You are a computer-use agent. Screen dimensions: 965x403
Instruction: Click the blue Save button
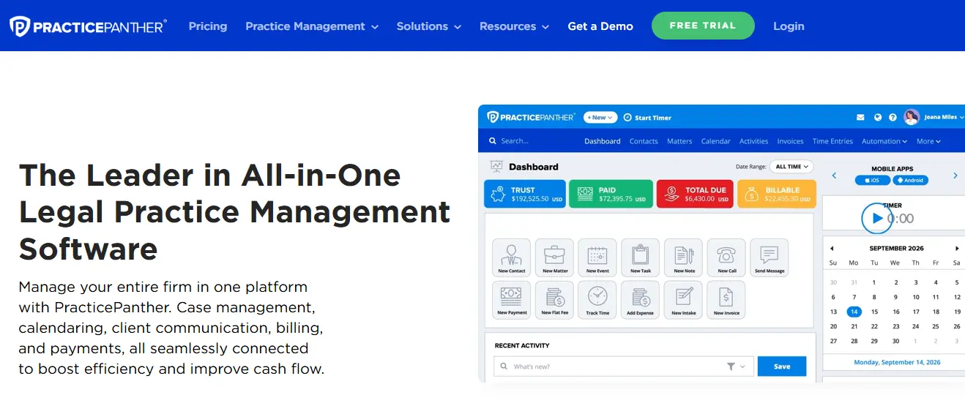tap(782, 366)
